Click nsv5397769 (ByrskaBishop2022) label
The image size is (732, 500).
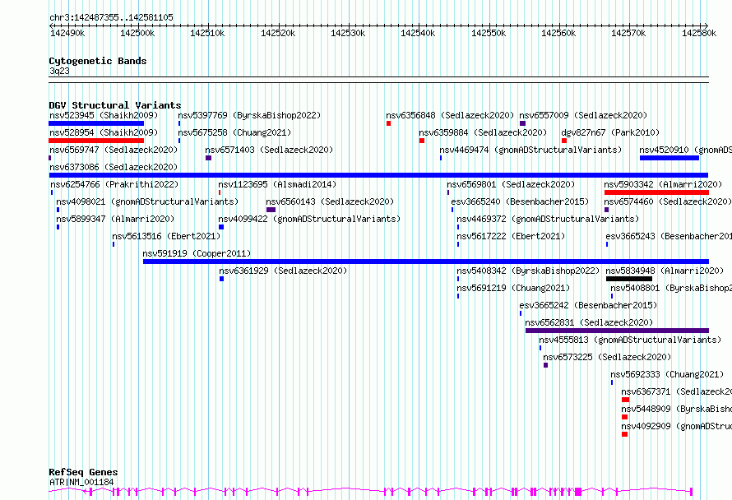click(249, 115)
